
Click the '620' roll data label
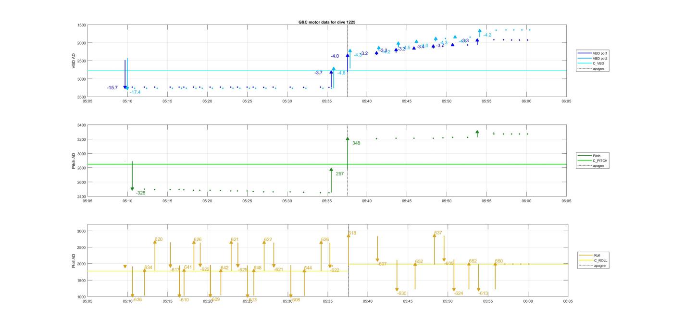pos(159,239)
